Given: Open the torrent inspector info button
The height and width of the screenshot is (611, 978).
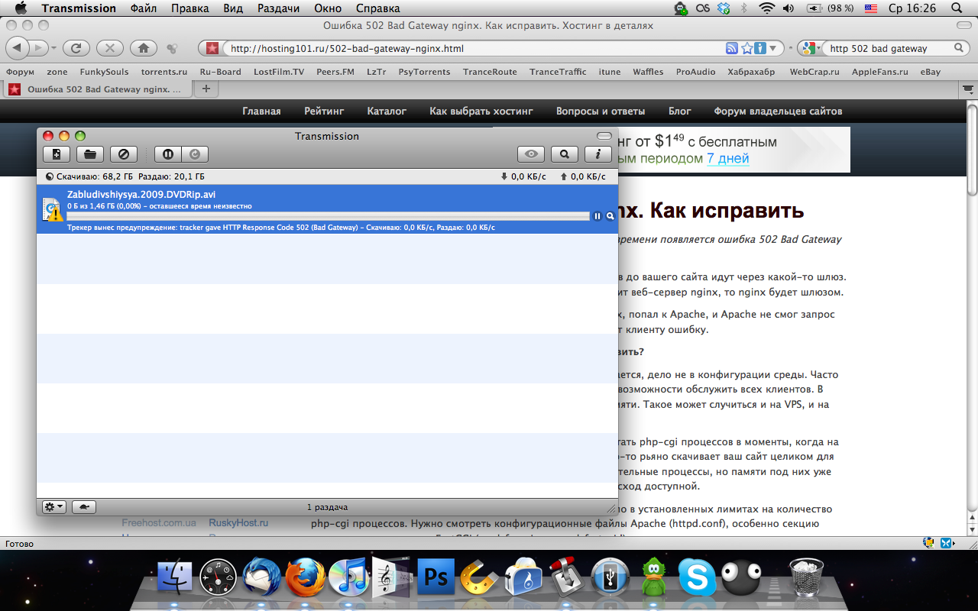Looking at the screenshot, I should click(598, 154).
